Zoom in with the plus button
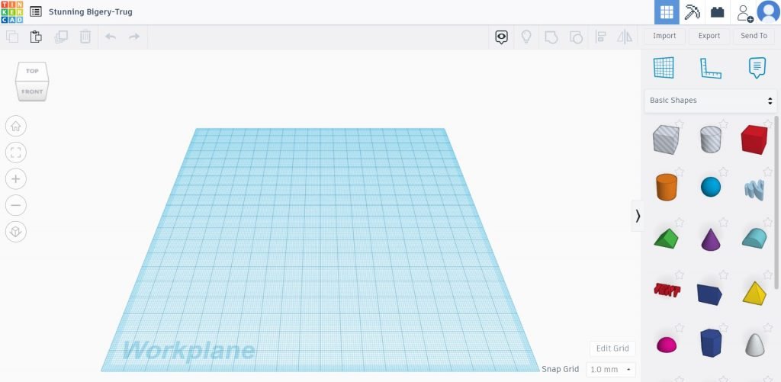Viewport: 781px width, 382px height. [16, 179]
